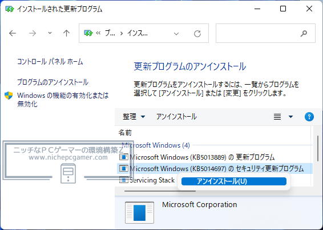Image resolution: width=323 pixels, height=230 pixels.
Task: Click inside the search input field
Action: 265,33
